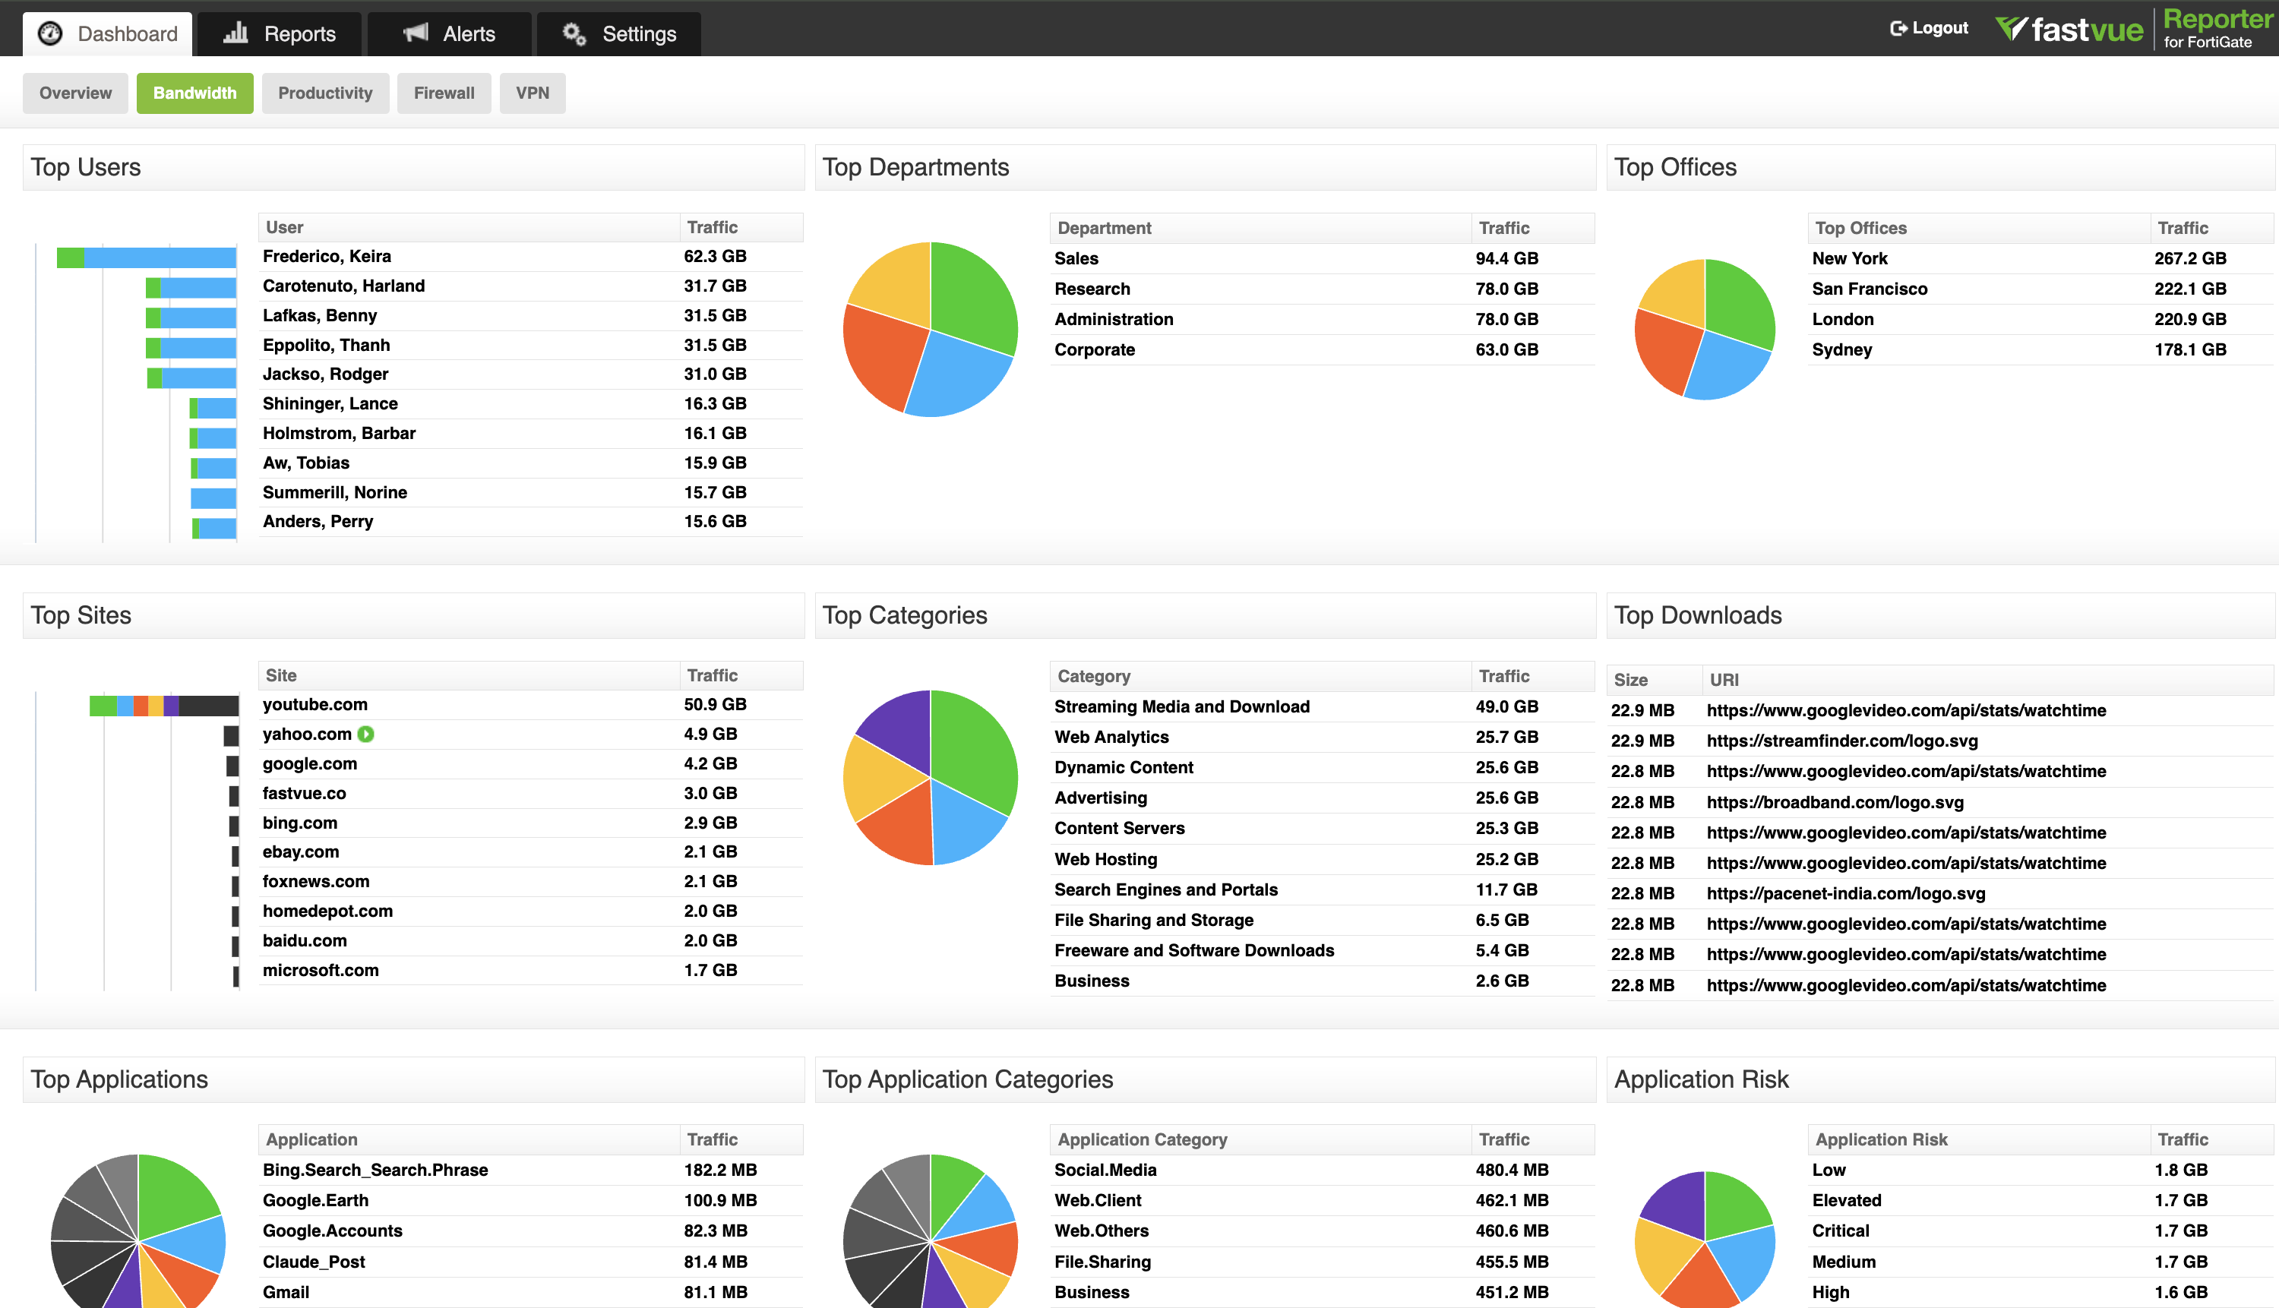Switch to the Productivity tab
Viewport: 2279px width, 1308px height.
coord(325,93)
